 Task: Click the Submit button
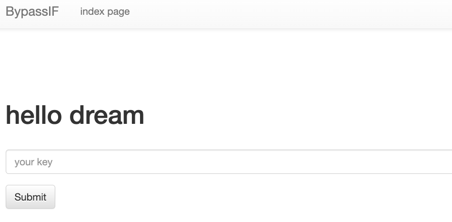click(x=30, y=197)
